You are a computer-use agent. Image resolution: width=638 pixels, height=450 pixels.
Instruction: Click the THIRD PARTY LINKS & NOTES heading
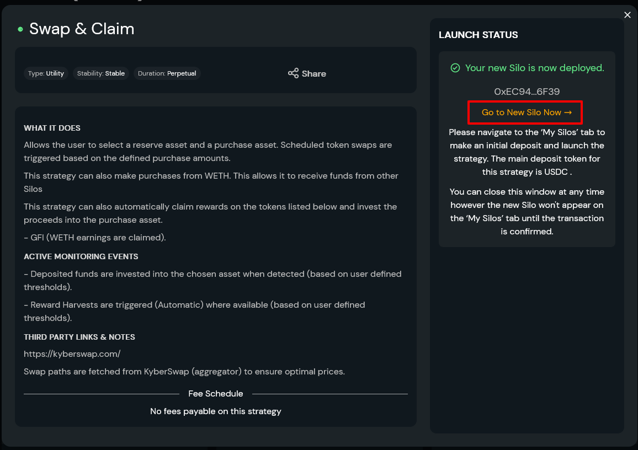tap(79, 337)
